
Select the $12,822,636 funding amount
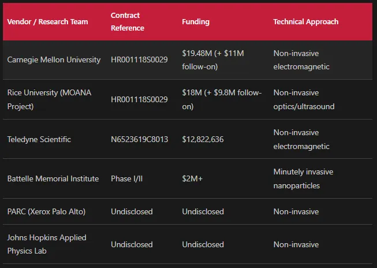pos(203,139)
